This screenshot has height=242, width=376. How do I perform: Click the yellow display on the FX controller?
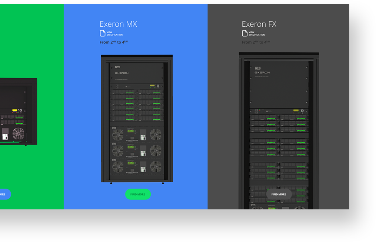click(x=296, y=110)
